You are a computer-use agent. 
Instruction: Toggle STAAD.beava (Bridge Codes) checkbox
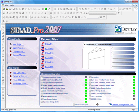coord(90,94)
